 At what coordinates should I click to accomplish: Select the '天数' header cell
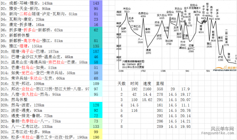121,83
